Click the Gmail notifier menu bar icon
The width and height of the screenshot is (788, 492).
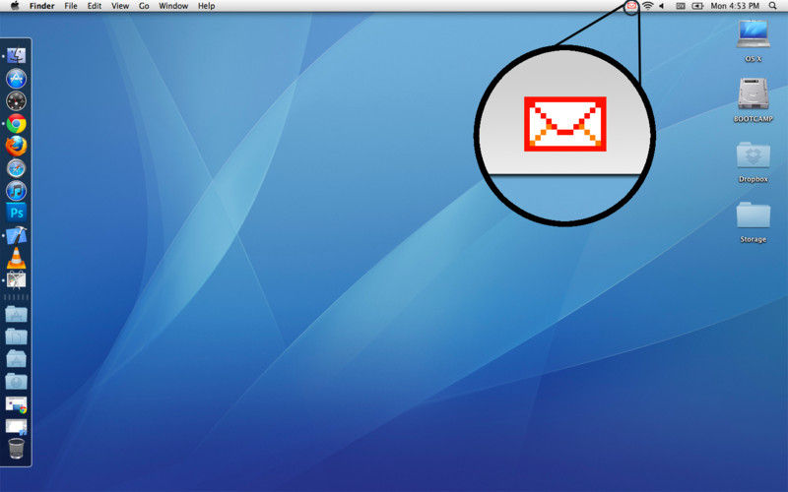(x=631, y=6)
